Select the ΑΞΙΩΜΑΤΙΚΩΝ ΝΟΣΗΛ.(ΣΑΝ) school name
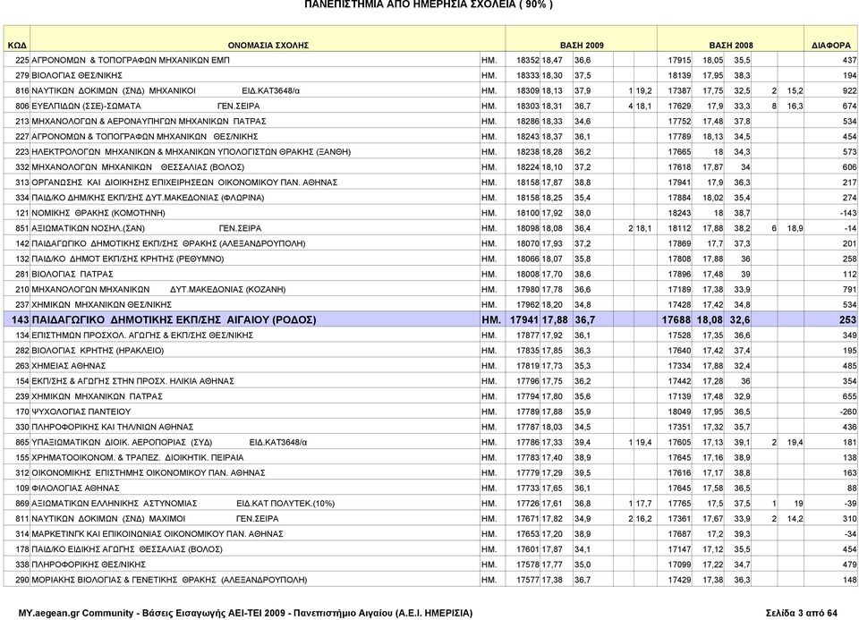 click(x=89, y=229)
